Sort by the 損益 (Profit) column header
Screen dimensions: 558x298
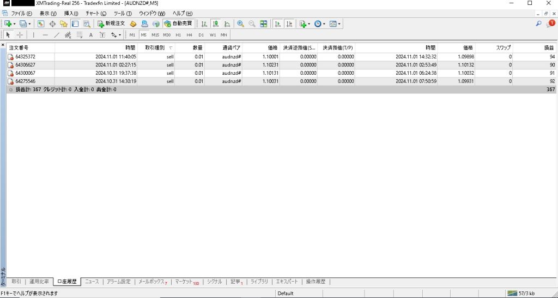[549, 47]
